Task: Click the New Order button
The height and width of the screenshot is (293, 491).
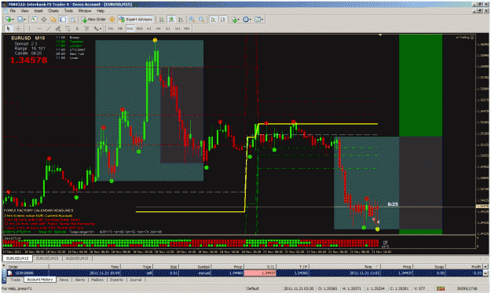Action: click(x=93, y=20)
